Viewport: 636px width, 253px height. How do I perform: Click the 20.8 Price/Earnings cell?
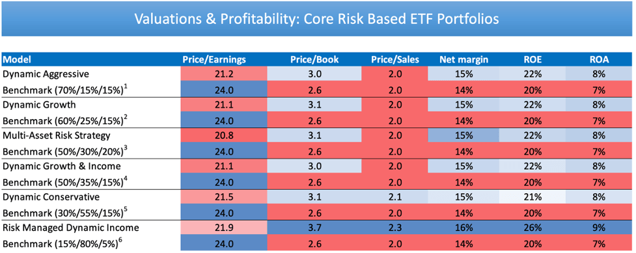point(225,136)
